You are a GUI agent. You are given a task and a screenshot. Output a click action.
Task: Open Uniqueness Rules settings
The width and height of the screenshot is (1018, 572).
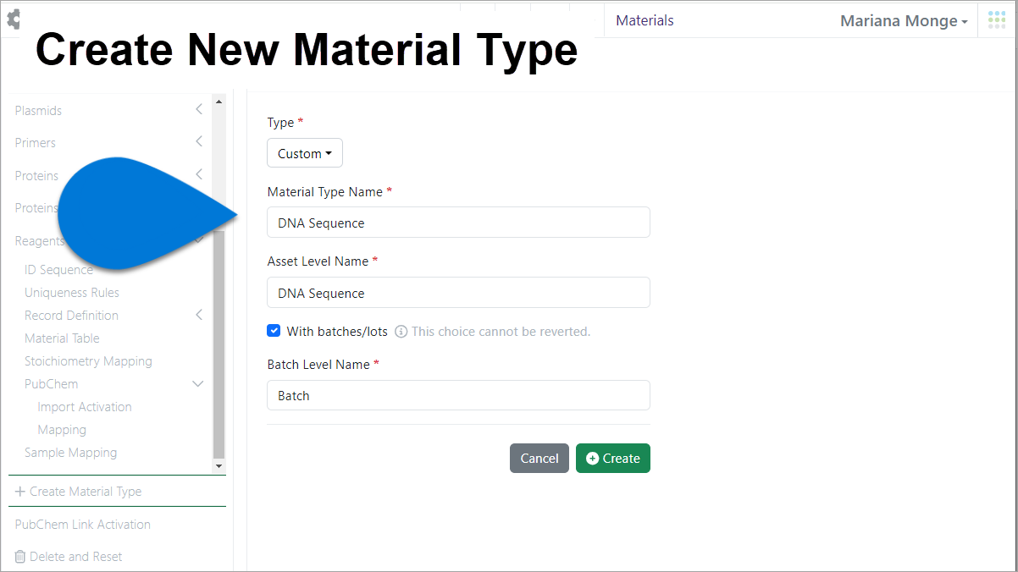[x=72, y=293]
